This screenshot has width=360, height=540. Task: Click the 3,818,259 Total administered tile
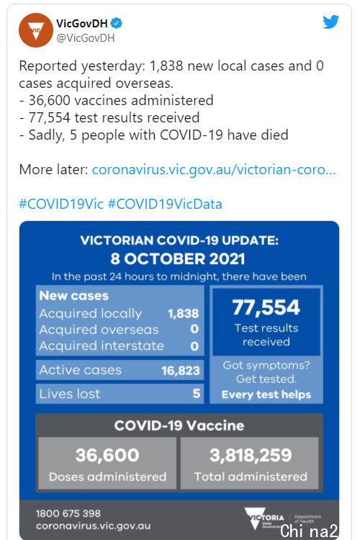pyautogui.click(x=250, y=463)
